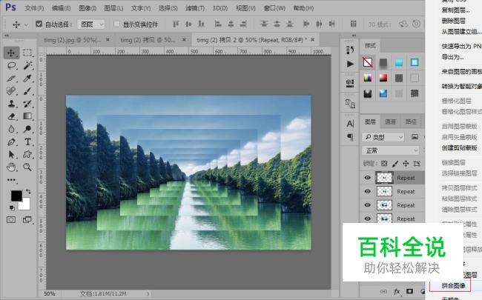Choose 拼合图像 in the context menu
This screenshot has height=300, width=482.
[453, 286]
